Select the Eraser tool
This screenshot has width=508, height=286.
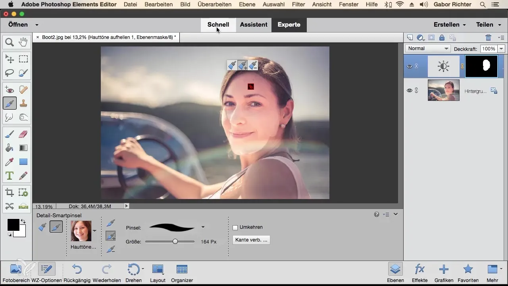[x=23, y=135]
